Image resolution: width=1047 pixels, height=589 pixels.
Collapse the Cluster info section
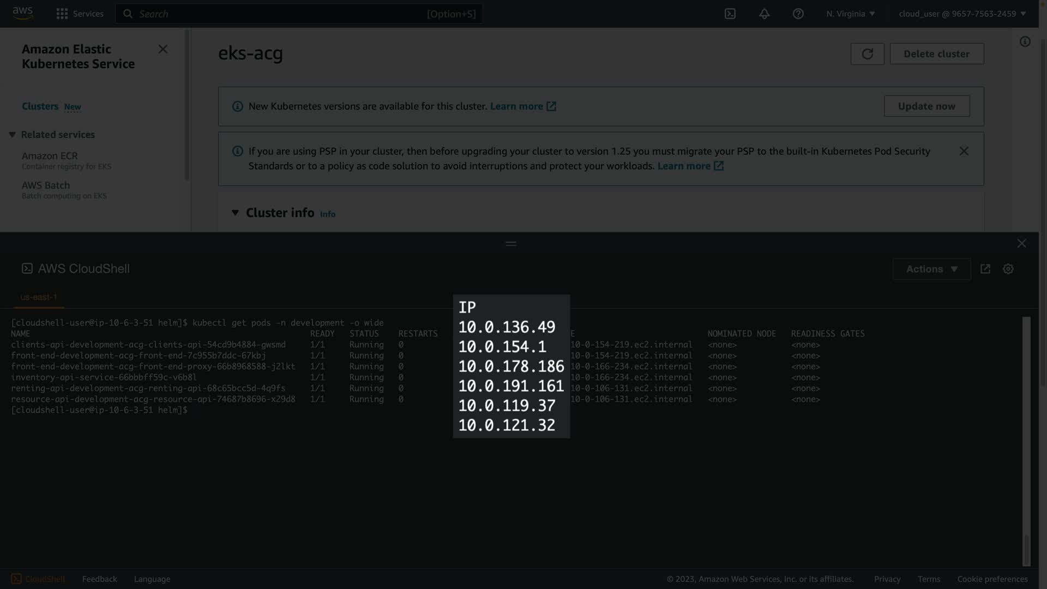[235, 213]
